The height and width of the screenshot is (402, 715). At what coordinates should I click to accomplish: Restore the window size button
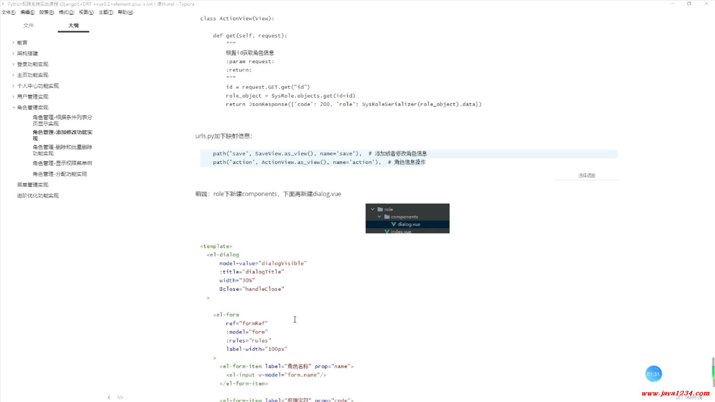pyautogui.click(x=689, y=4)
